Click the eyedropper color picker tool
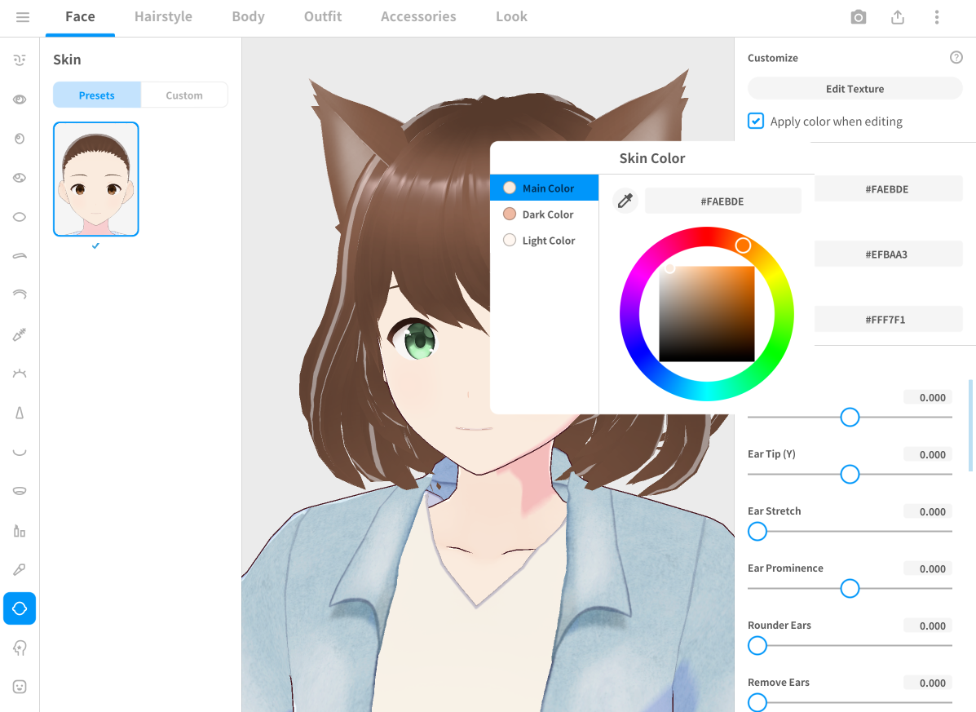976x712 pixels. 625,201
